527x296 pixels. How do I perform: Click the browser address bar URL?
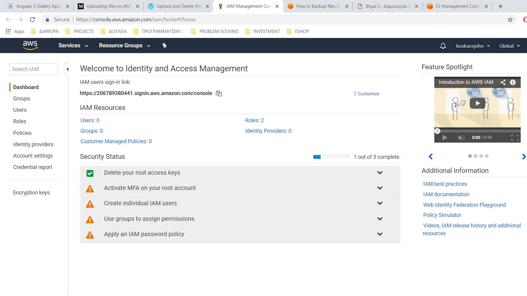point(136,19)
